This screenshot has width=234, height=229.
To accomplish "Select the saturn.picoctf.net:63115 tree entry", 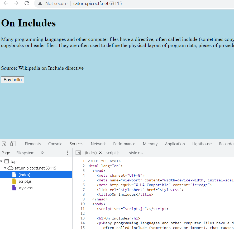I will 35,168.
